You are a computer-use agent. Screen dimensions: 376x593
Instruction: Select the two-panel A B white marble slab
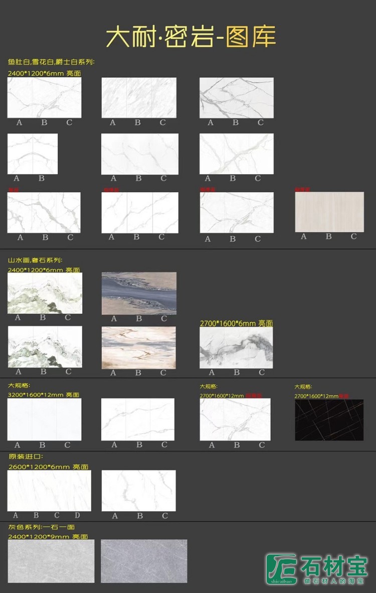click(33, 154)
